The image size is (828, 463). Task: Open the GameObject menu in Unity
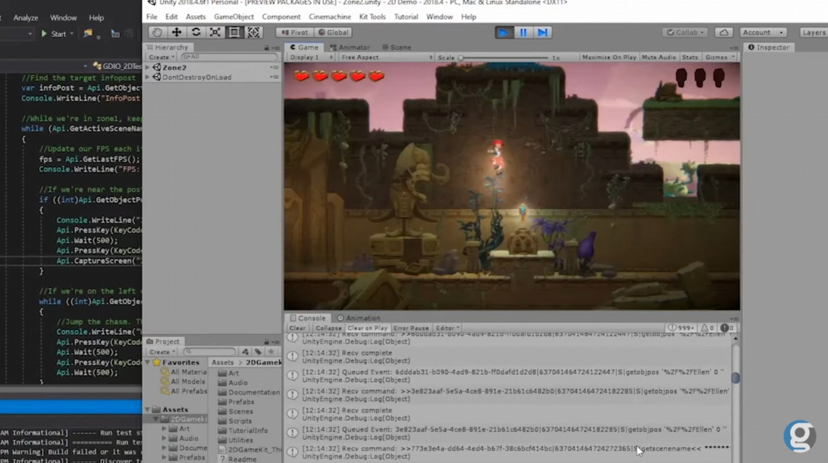[234, 17]
